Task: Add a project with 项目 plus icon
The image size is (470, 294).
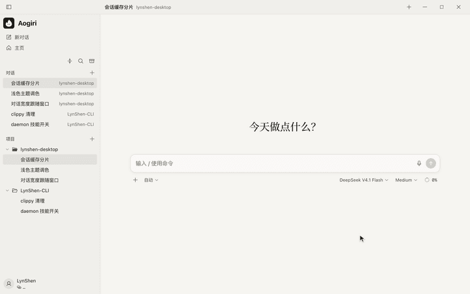Action: (92, 139)
